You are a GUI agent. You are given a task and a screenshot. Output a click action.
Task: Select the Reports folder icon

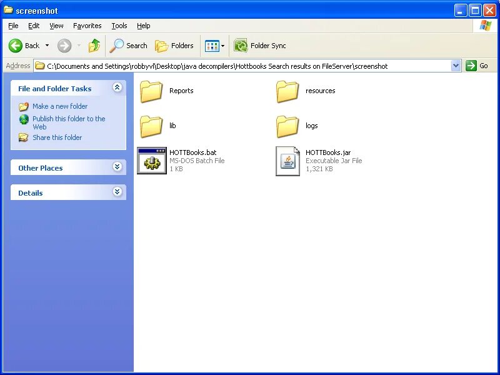[x=151, y=91]
